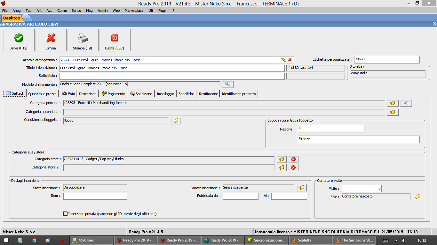Search Modello di riferimento with magnifier icon
This screenshot has height=245, width=437.
227,85
